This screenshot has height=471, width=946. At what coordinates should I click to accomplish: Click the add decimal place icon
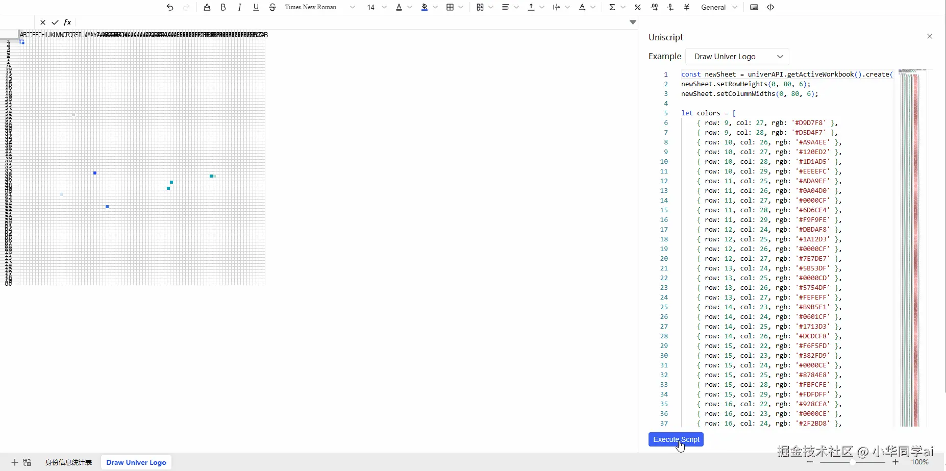[655, 7]
